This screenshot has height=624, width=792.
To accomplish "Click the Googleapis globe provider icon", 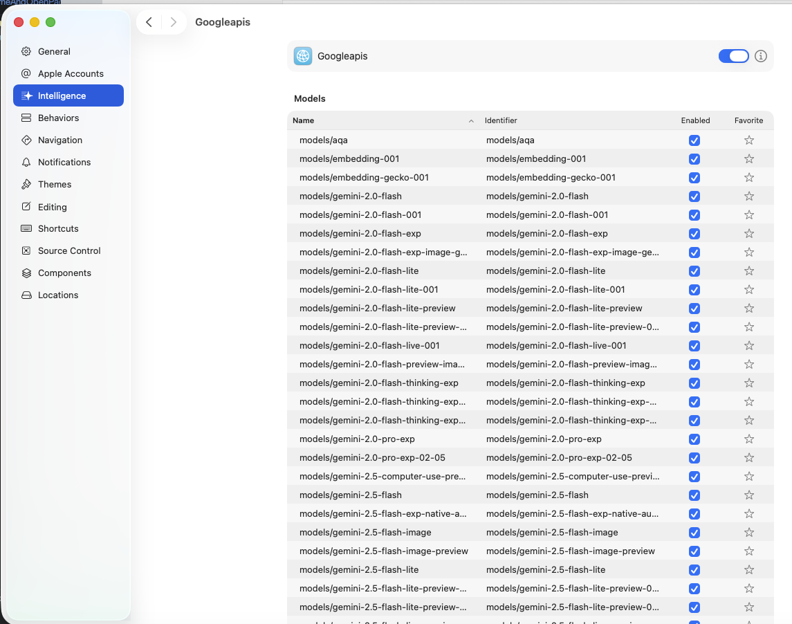I will pyautogui.click(x=303, y=56).
